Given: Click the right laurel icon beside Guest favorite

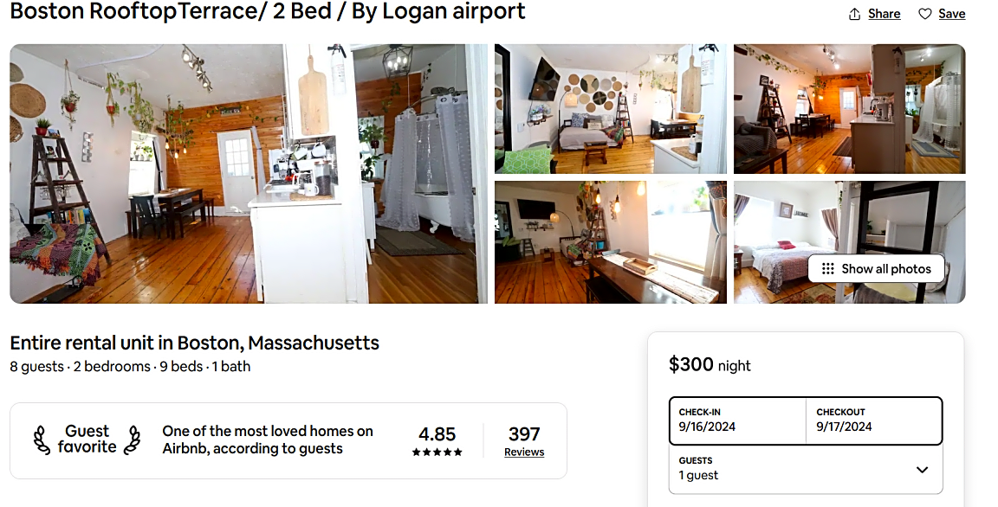Looking at the screenshot, I should coord(133,440).
